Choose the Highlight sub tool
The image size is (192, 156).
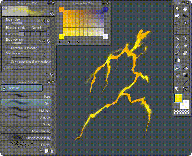pyautogui.click(x=26, y=110)
